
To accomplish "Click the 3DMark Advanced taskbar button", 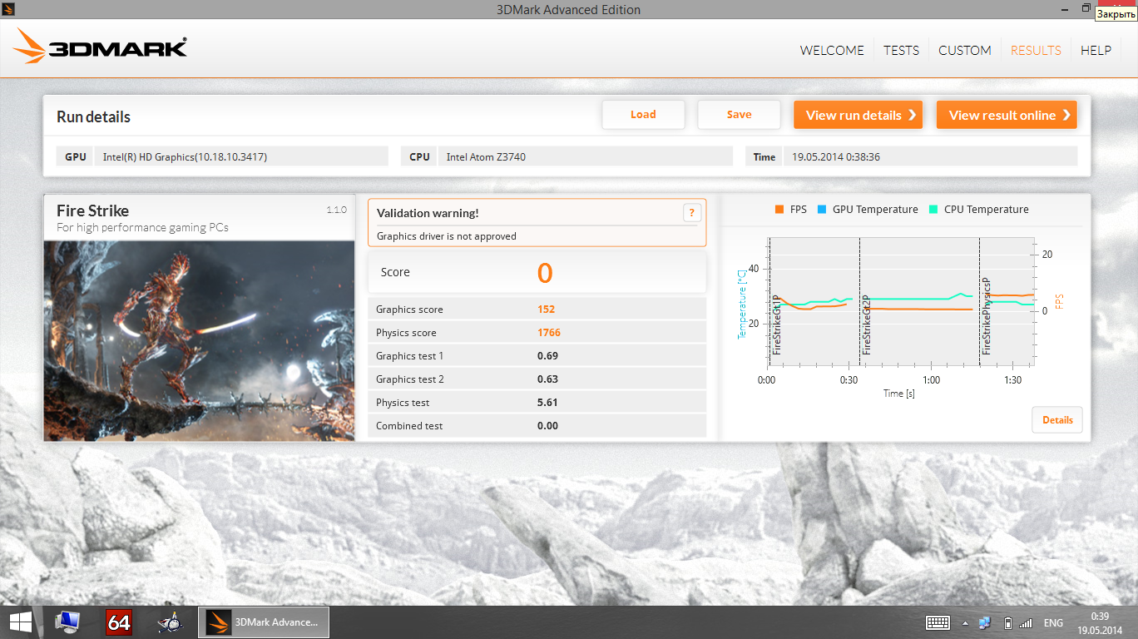I will pos(264,622).
